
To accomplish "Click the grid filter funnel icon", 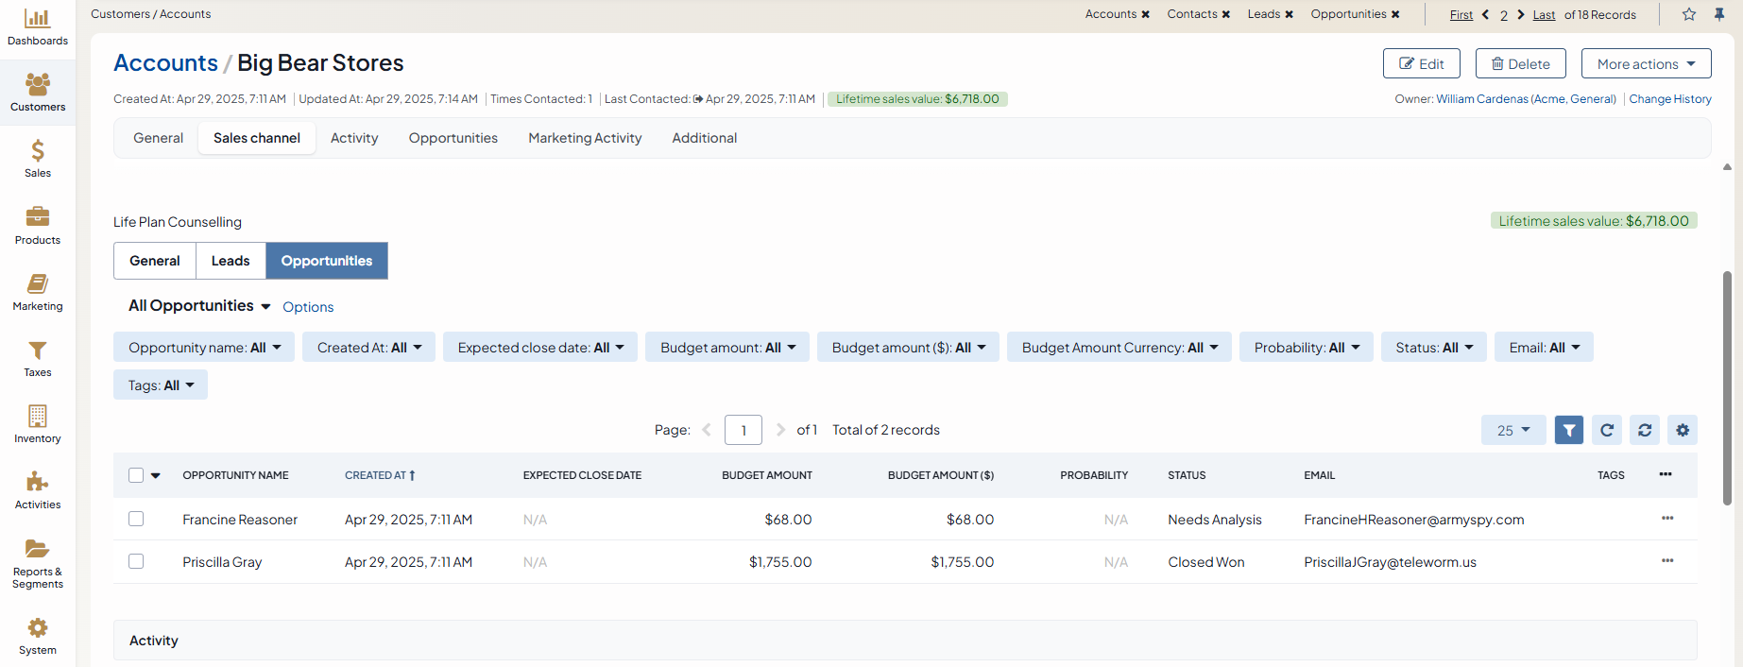I will point(1568,430).
